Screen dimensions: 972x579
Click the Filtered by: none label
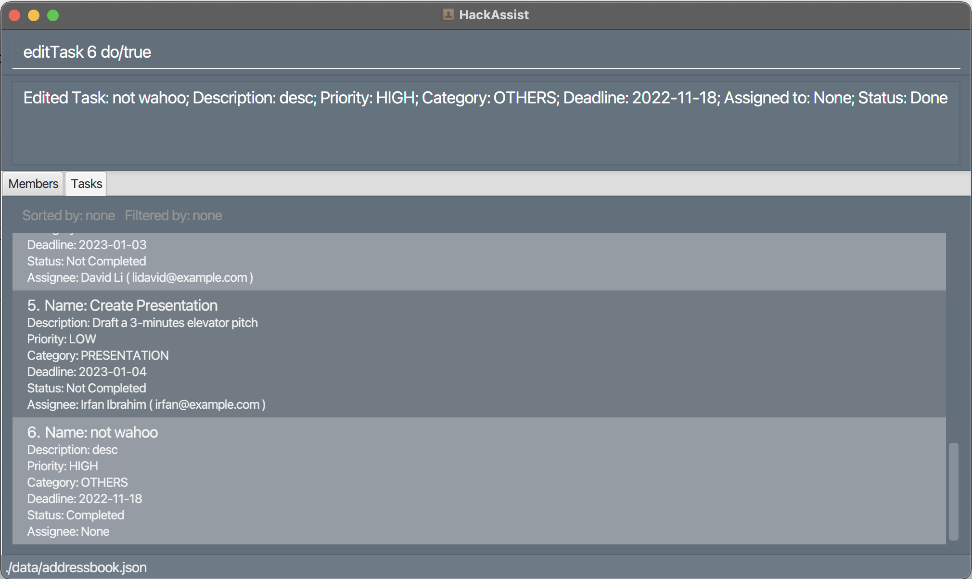tap(173, 215)
